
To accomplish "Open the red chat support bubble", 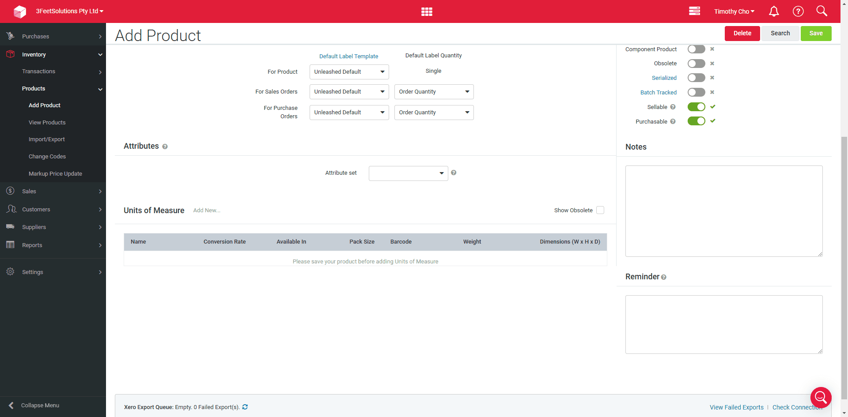I will pos(821,398).
